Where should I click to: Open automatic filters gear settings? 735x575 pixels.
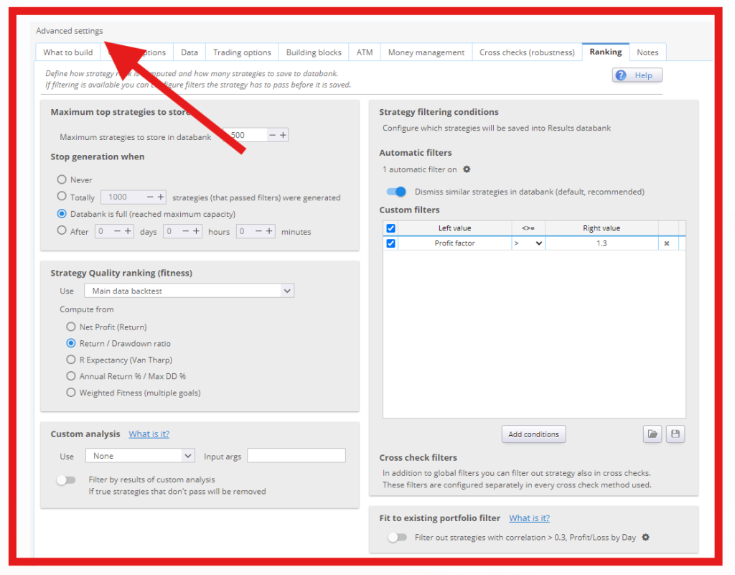pos(467,169)
